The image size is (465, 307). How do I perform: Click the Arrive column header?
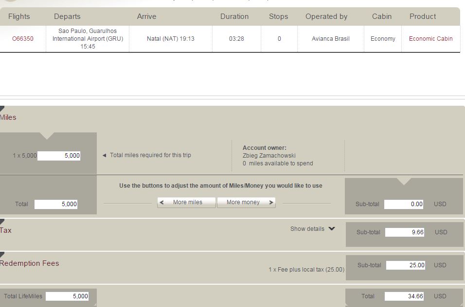(146, 16)
